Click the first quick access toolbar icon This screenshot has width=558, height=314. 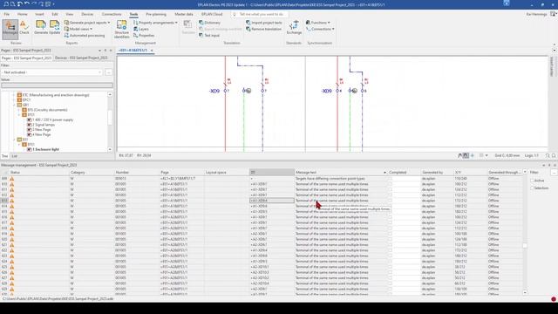pos(6,4)
